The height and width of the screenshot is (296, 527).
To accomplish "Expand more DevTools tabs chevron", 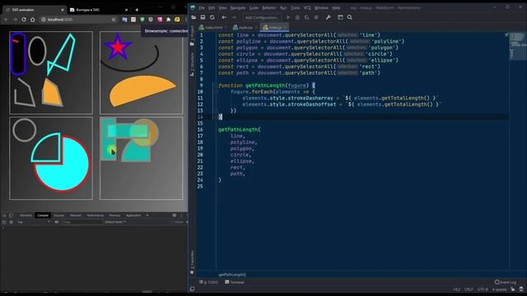I will click(147, 215).
